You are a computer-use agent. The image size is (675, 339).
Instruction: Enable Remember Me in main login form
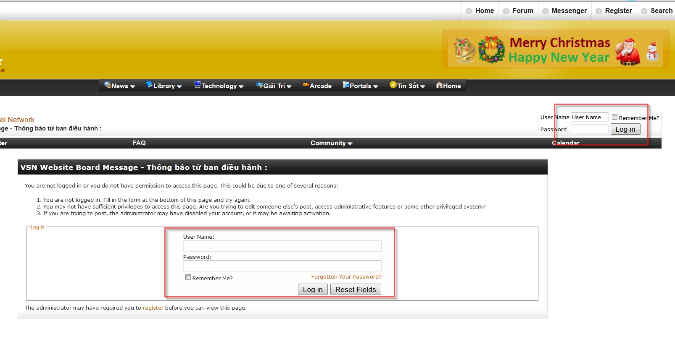point(188,277)
